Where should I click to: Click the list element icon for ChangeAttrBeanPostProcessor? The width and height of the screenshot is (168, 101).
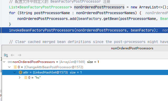[x=15, y=67]
